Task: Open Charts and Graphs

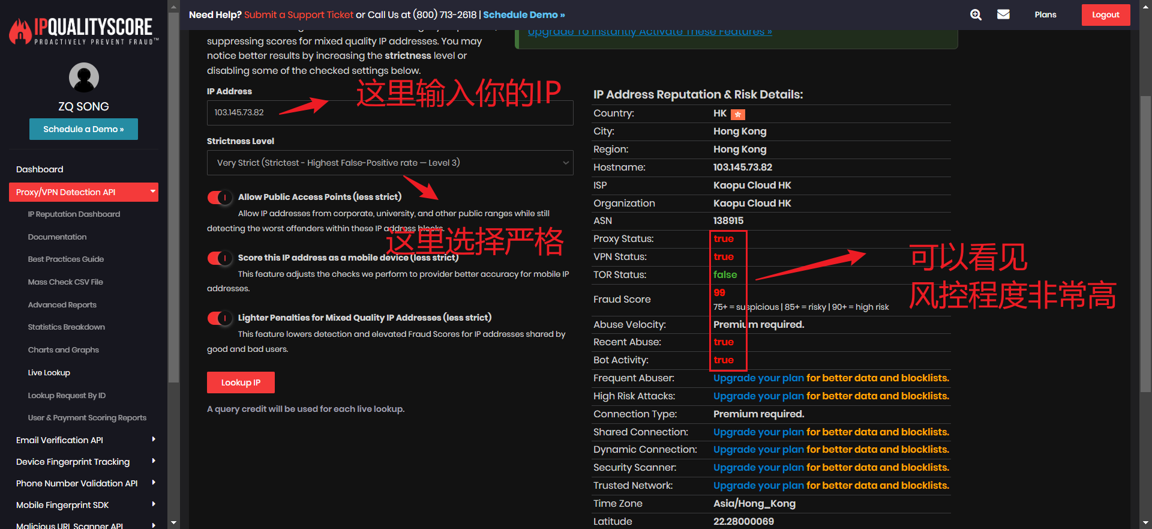Action: pos(64,350)
